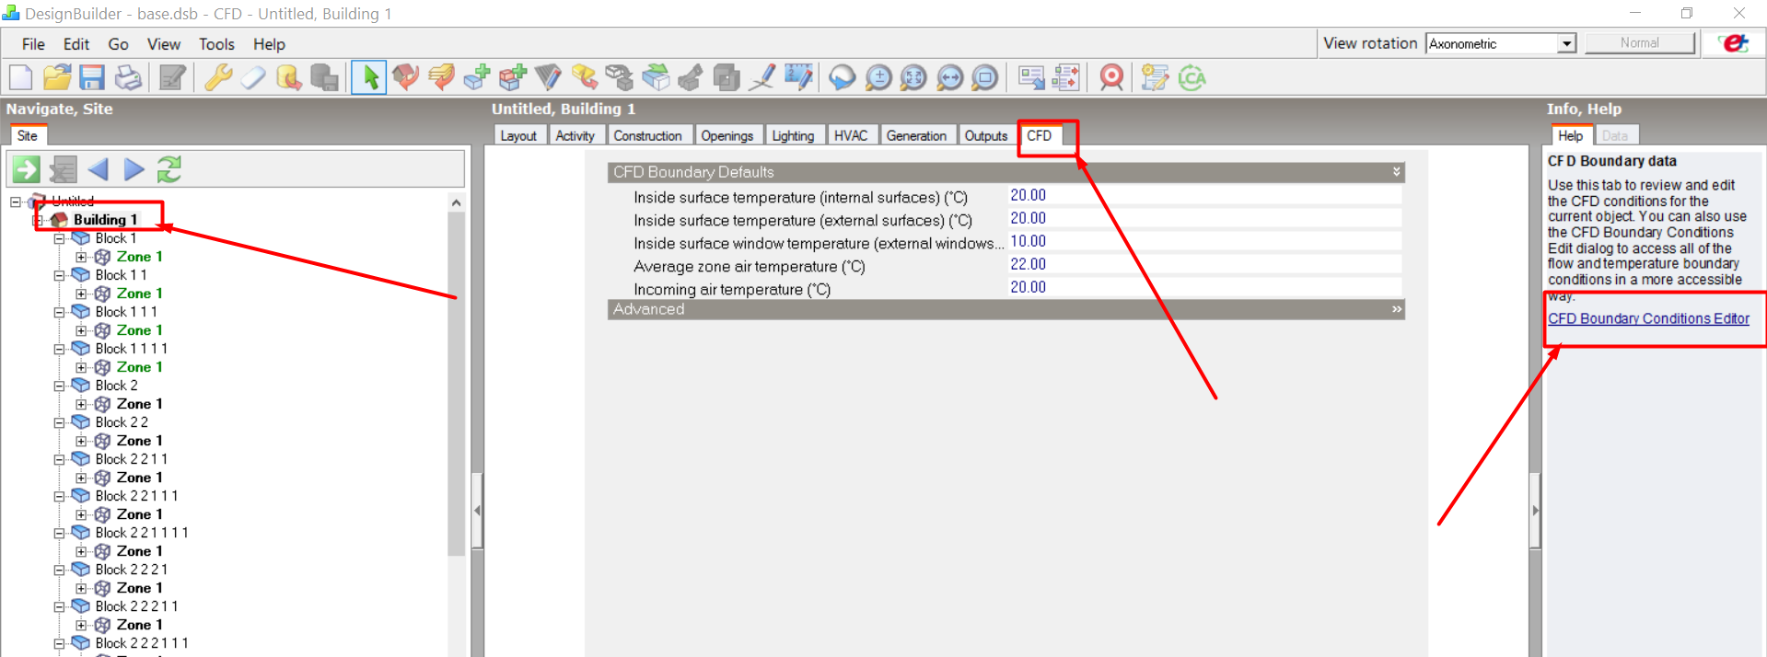Switch to the Layout tab
The image size is (1767, 657).
pos(517,136)
